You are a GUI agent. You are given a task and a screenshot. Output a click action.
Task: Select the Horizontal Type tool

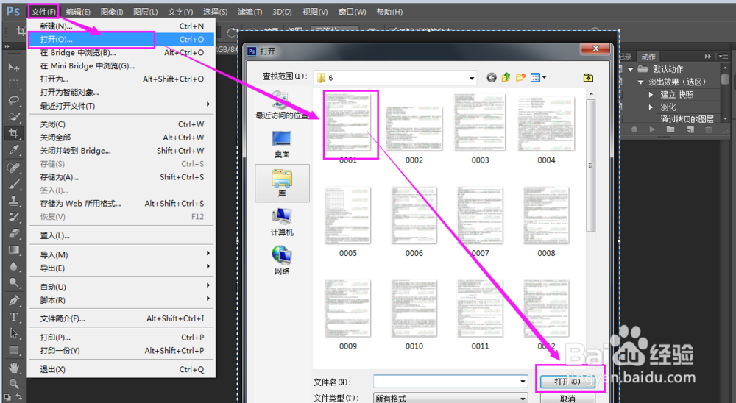coord(13,317)
